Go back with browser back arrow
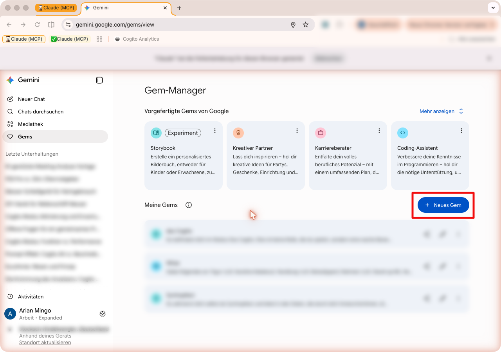 coord(9,25)
